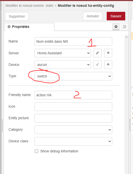Click the disabled device pencil edit icon
Image resolution: width=133 pixels, height=174 pixels.
[97, 65]
